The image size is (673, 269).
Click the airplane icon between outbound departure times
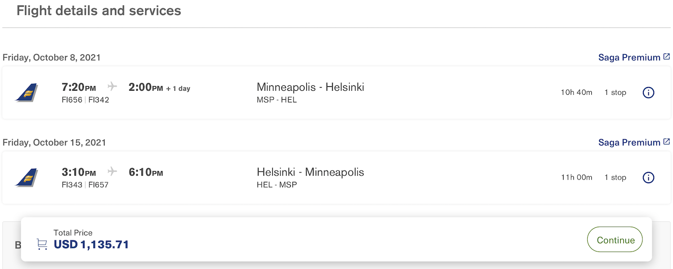point(111,86)
